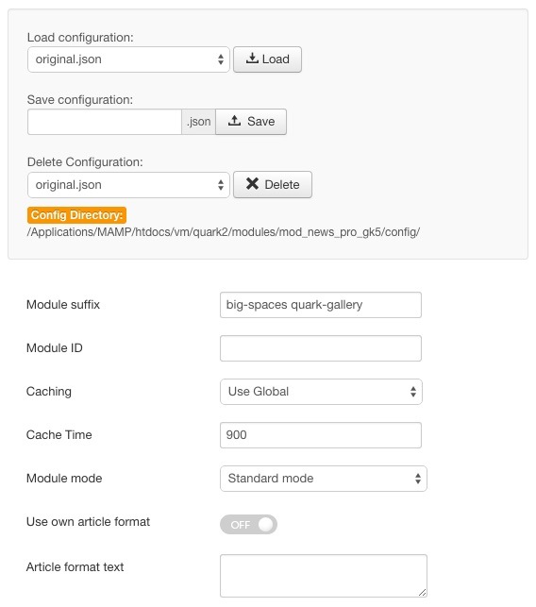Open the Load configuration original.json dropdown

128,59
